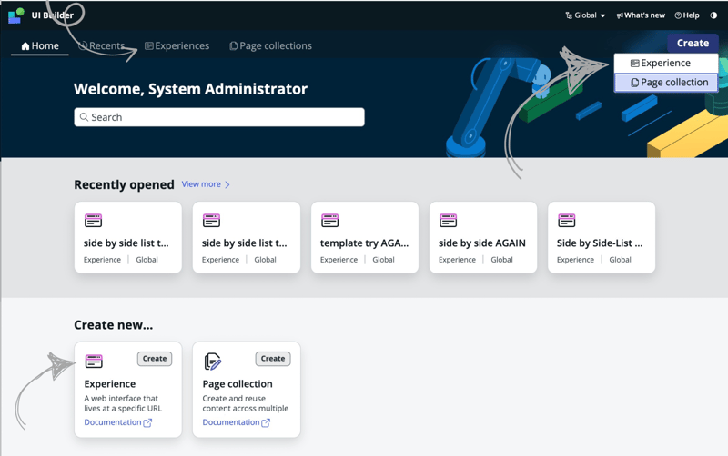Open the Help menu
This screenshot has width=728, height=456.
[x=687, y=15]
